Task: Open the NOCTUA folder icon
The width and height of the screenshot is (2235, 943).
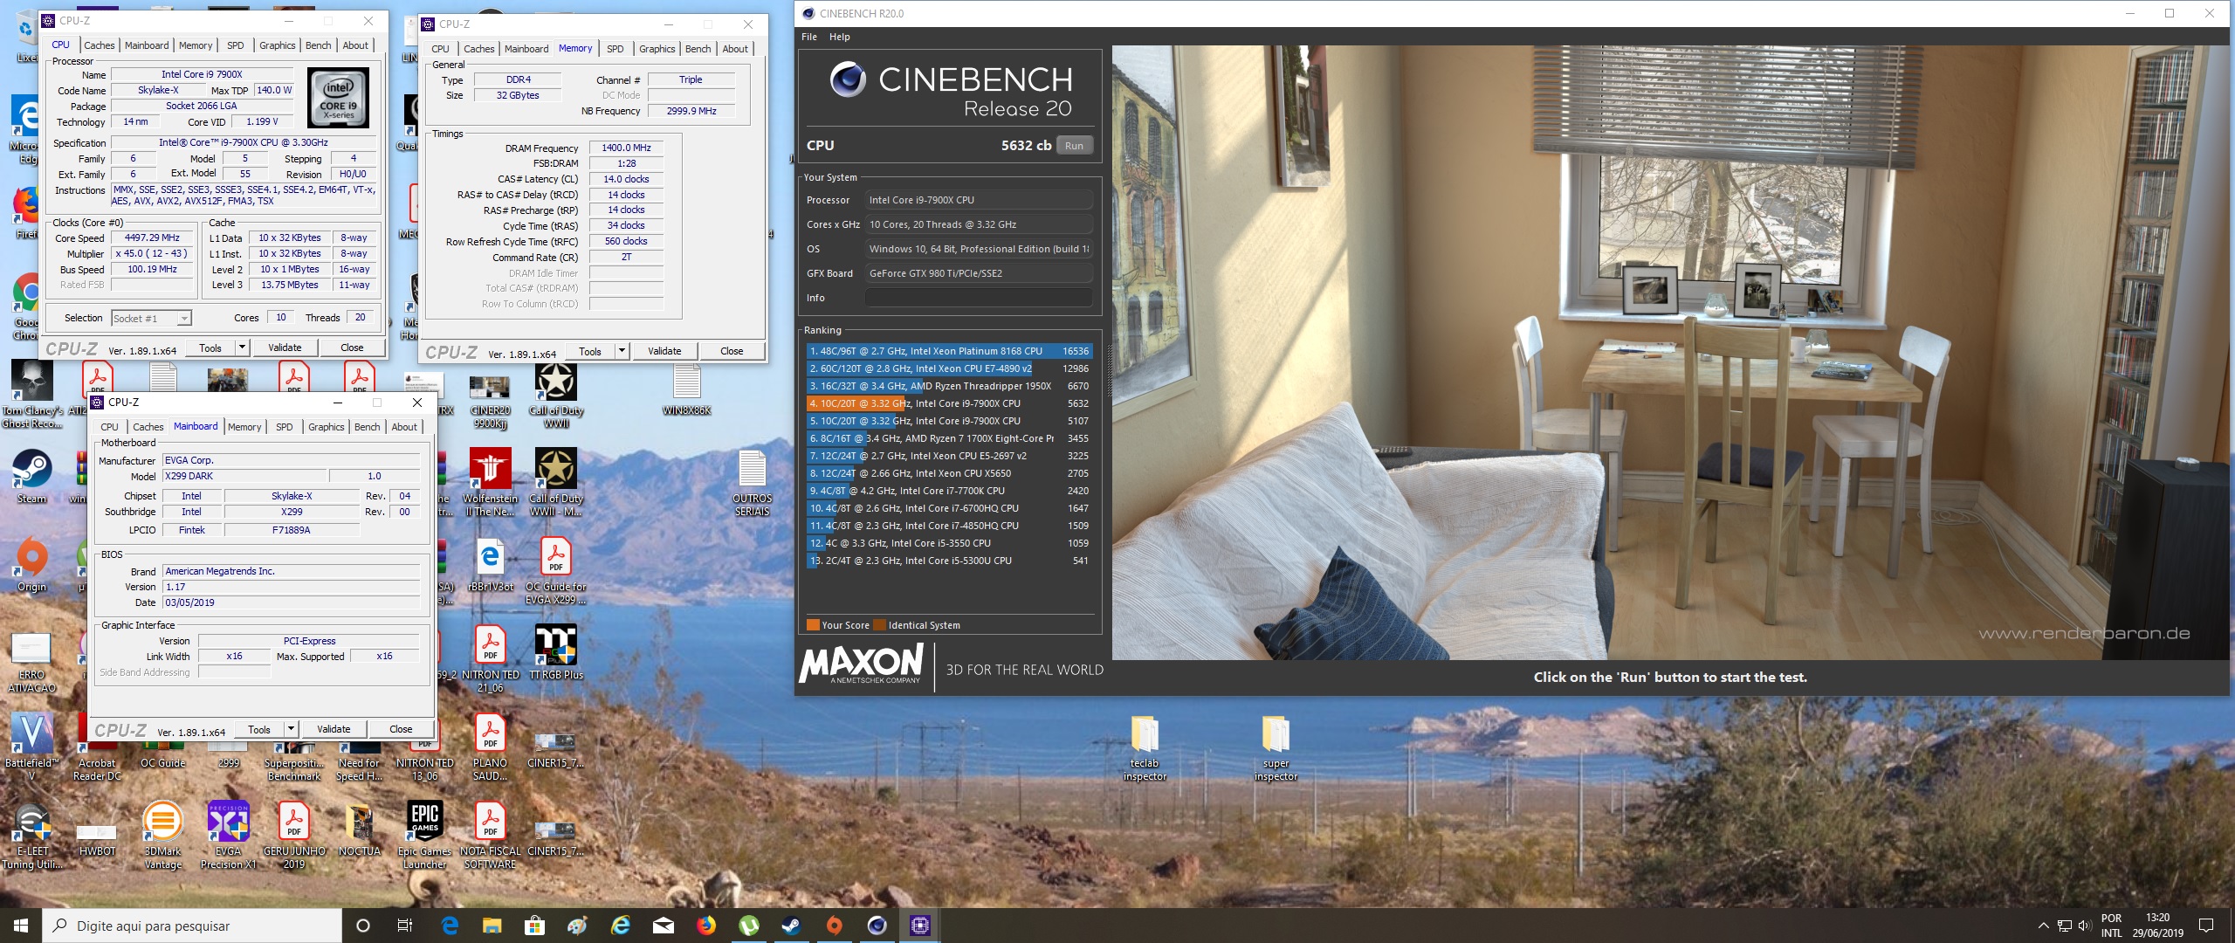Action: [359, 829]
